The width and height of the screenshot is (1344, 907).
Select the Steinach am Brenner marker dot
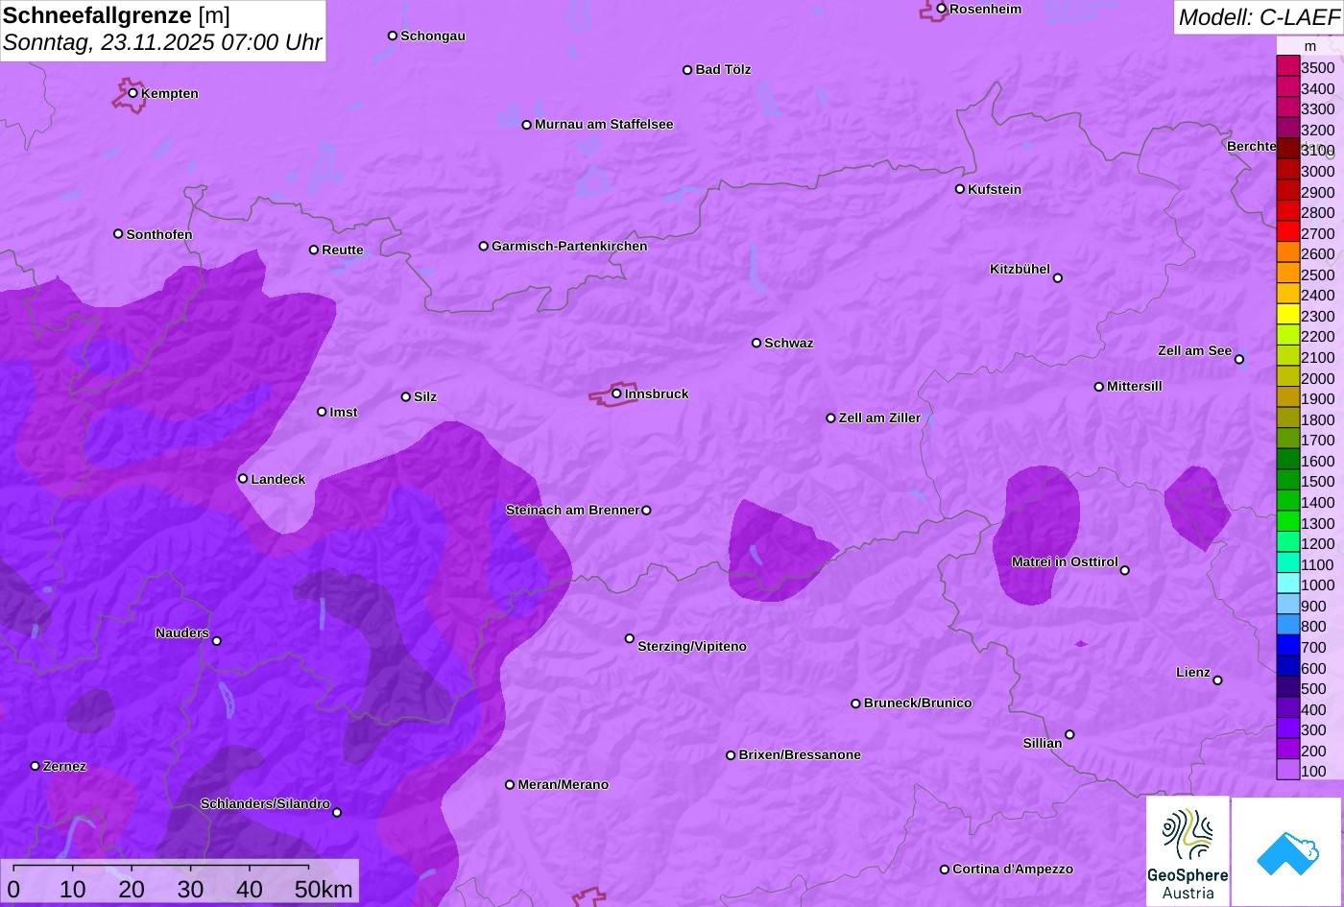click(646, 511)
